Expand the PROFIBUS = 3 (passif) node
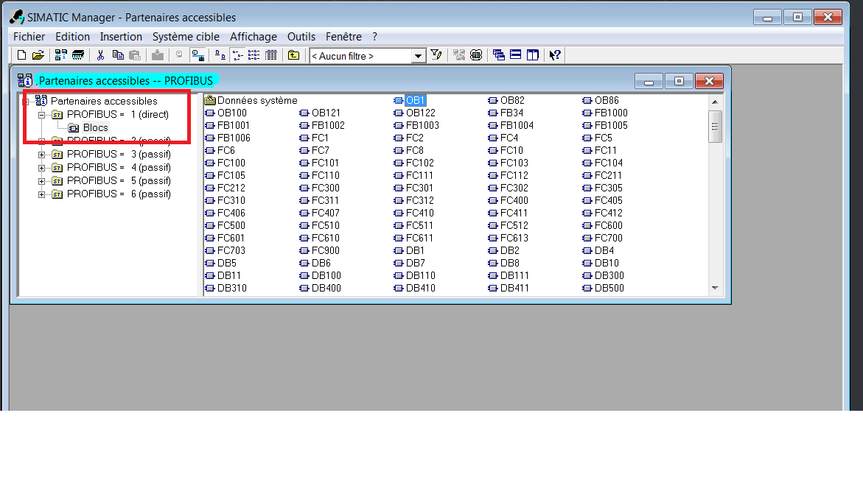This screenshot has width=863, height=477. pos(42,155)
